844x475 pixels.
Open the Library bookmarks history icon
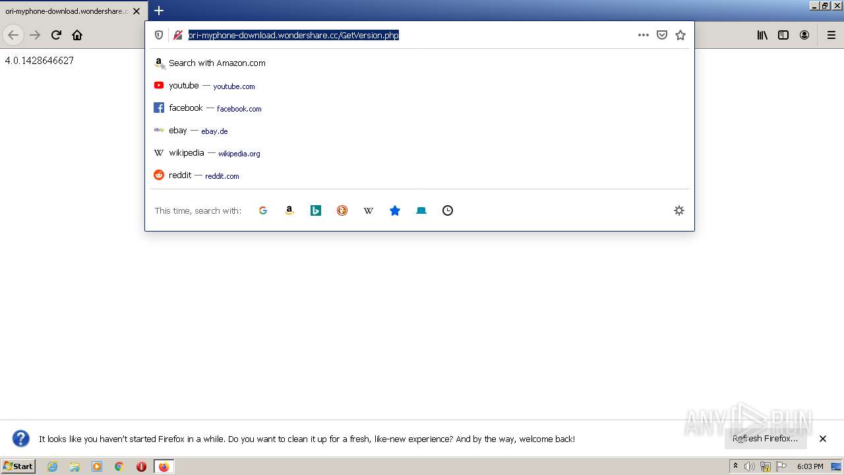[x=762, y=35]
